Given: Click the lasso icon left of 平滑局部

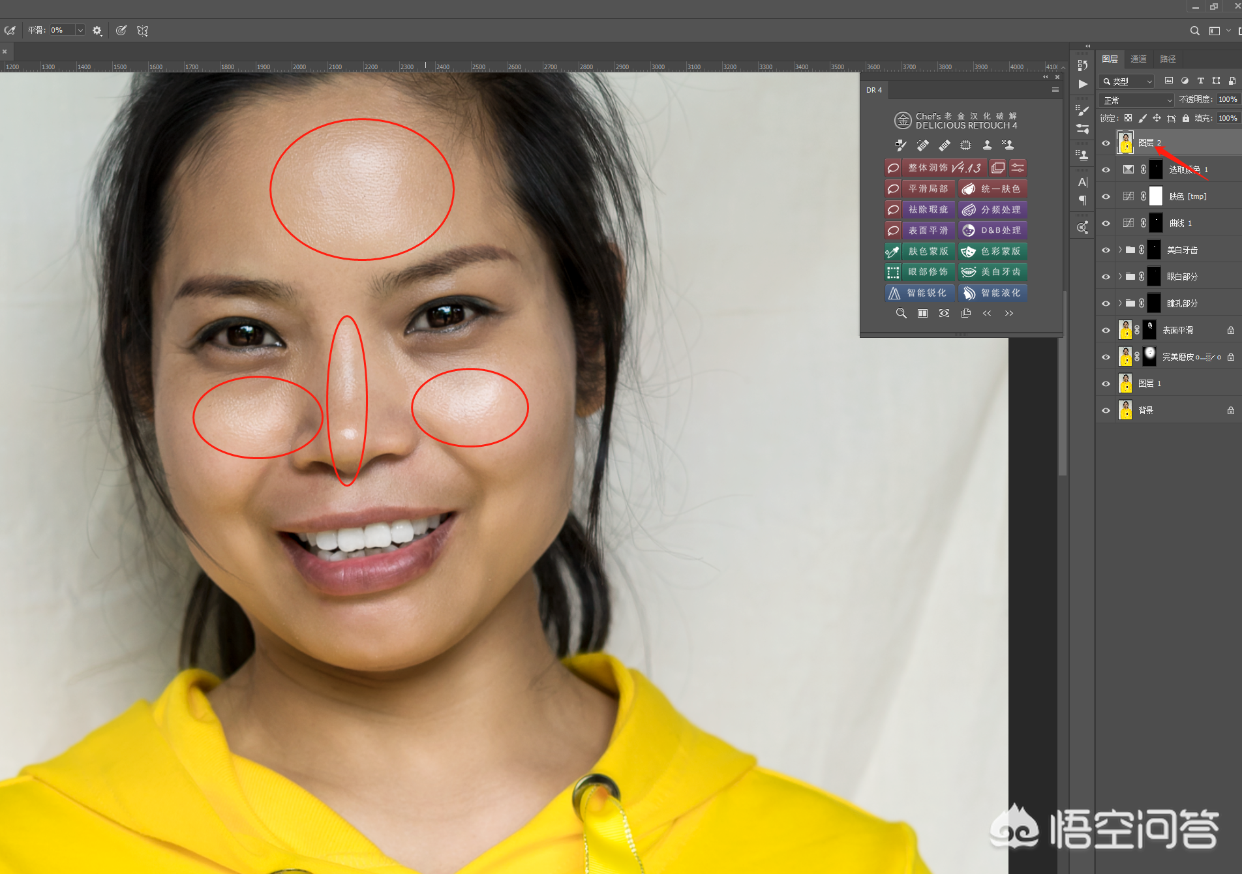Looking at the screenshot, I should (x=893, y=188).
